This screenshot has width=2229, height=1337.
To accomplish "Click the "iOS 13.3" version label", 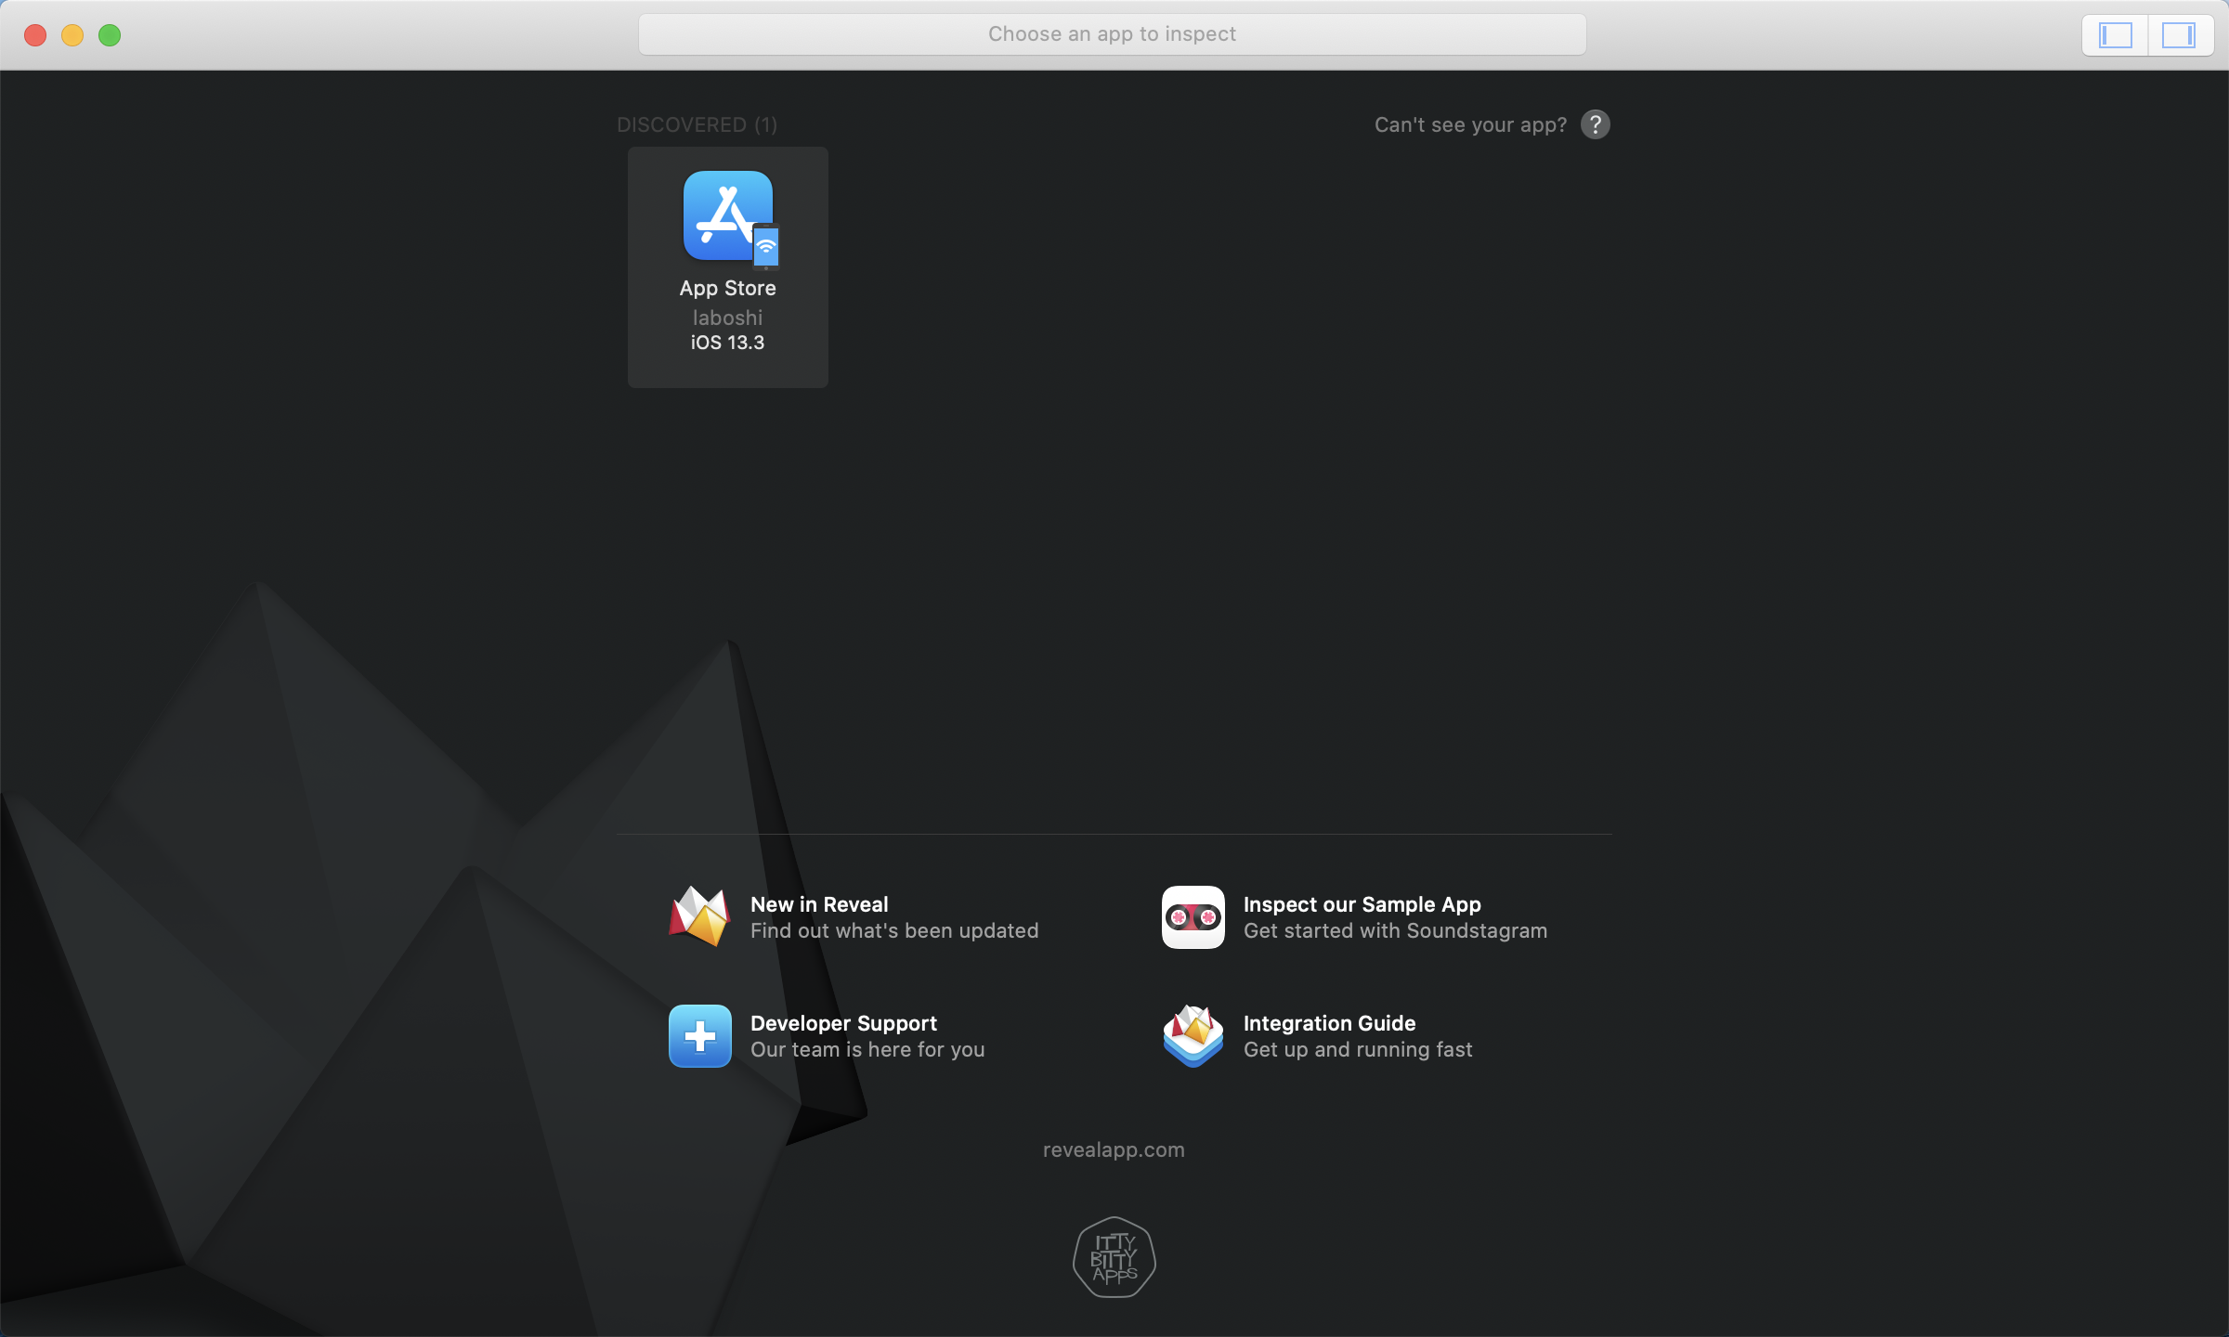I will click(728, 343).
